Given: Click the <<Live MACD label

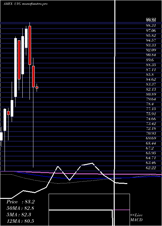Looking at the screenshot, I should coord(136,217).
